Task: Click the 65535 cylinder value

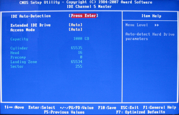Action: (76, 48)
